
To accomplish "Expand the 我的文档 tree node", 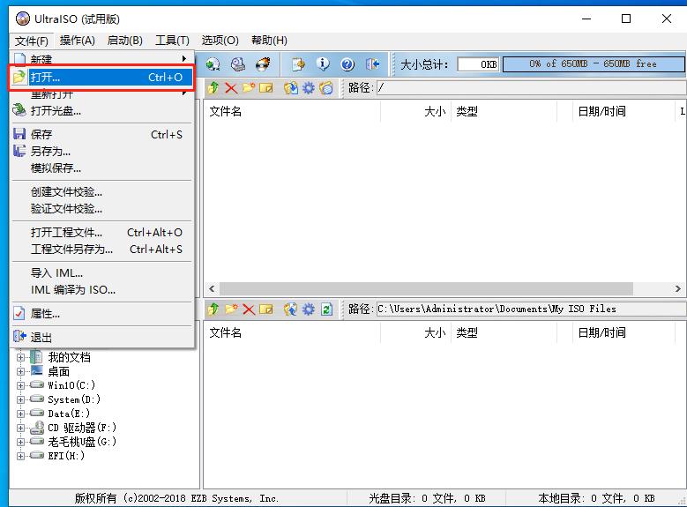I will click(20, 357).
